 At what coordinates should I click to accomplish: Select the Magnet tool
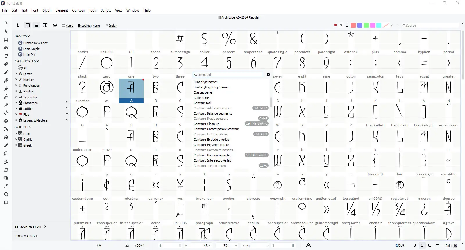coord(6,121)
